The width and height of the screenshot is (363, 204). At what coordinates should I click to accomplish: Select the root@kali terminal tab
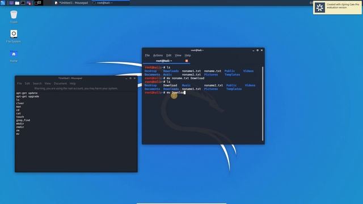coord(167,61)
